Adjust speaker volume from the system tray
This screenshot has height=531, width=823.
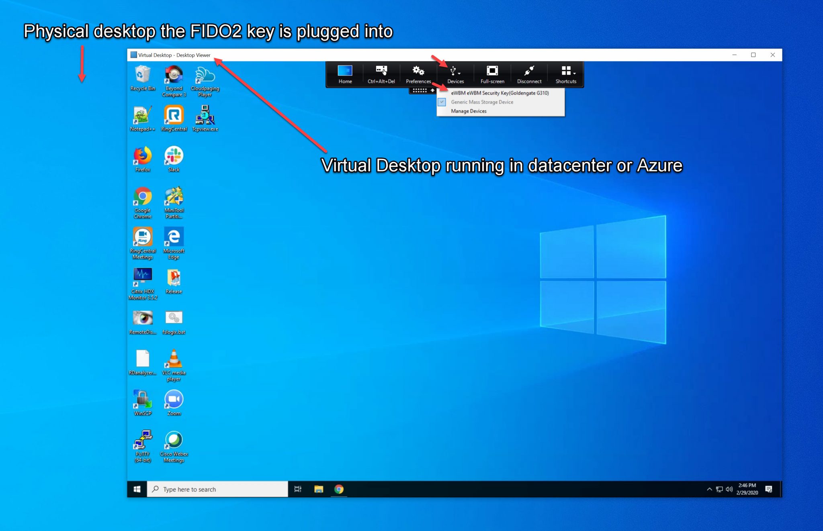coord(729,489)
